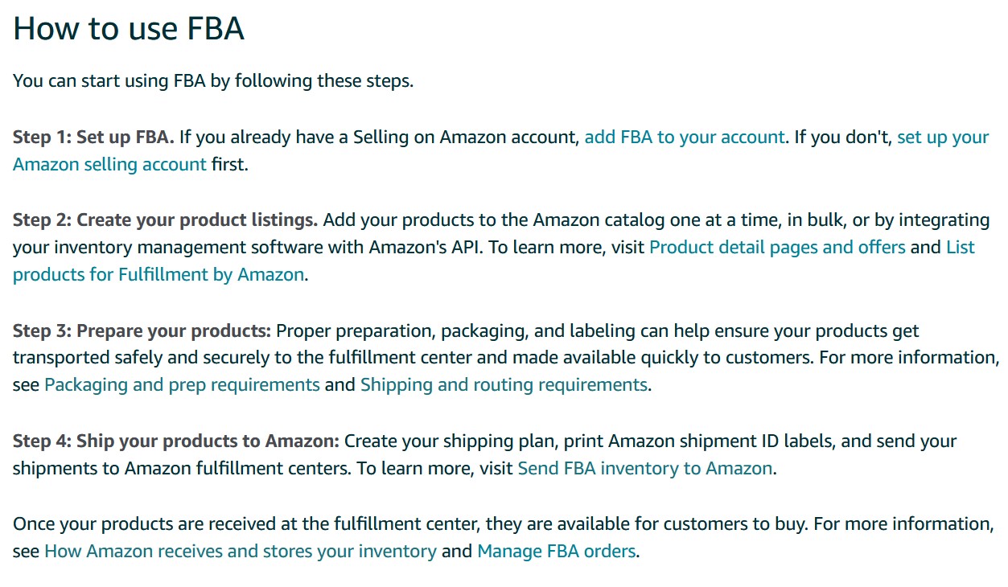This screenshot has height=587, width=1008.
Task: Click the 'You can start using FBA' intro sentence
Action: [x=213, y=81]
